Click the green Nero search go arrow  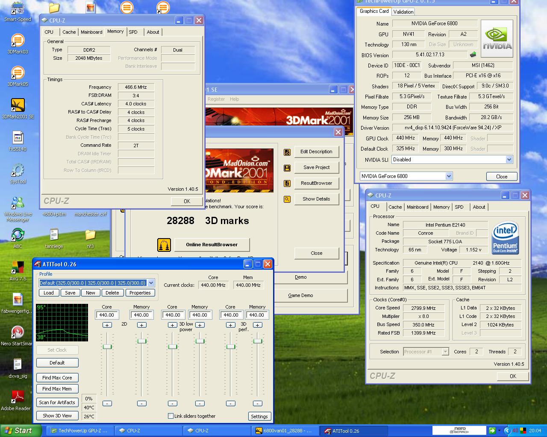tap(492, 431)
